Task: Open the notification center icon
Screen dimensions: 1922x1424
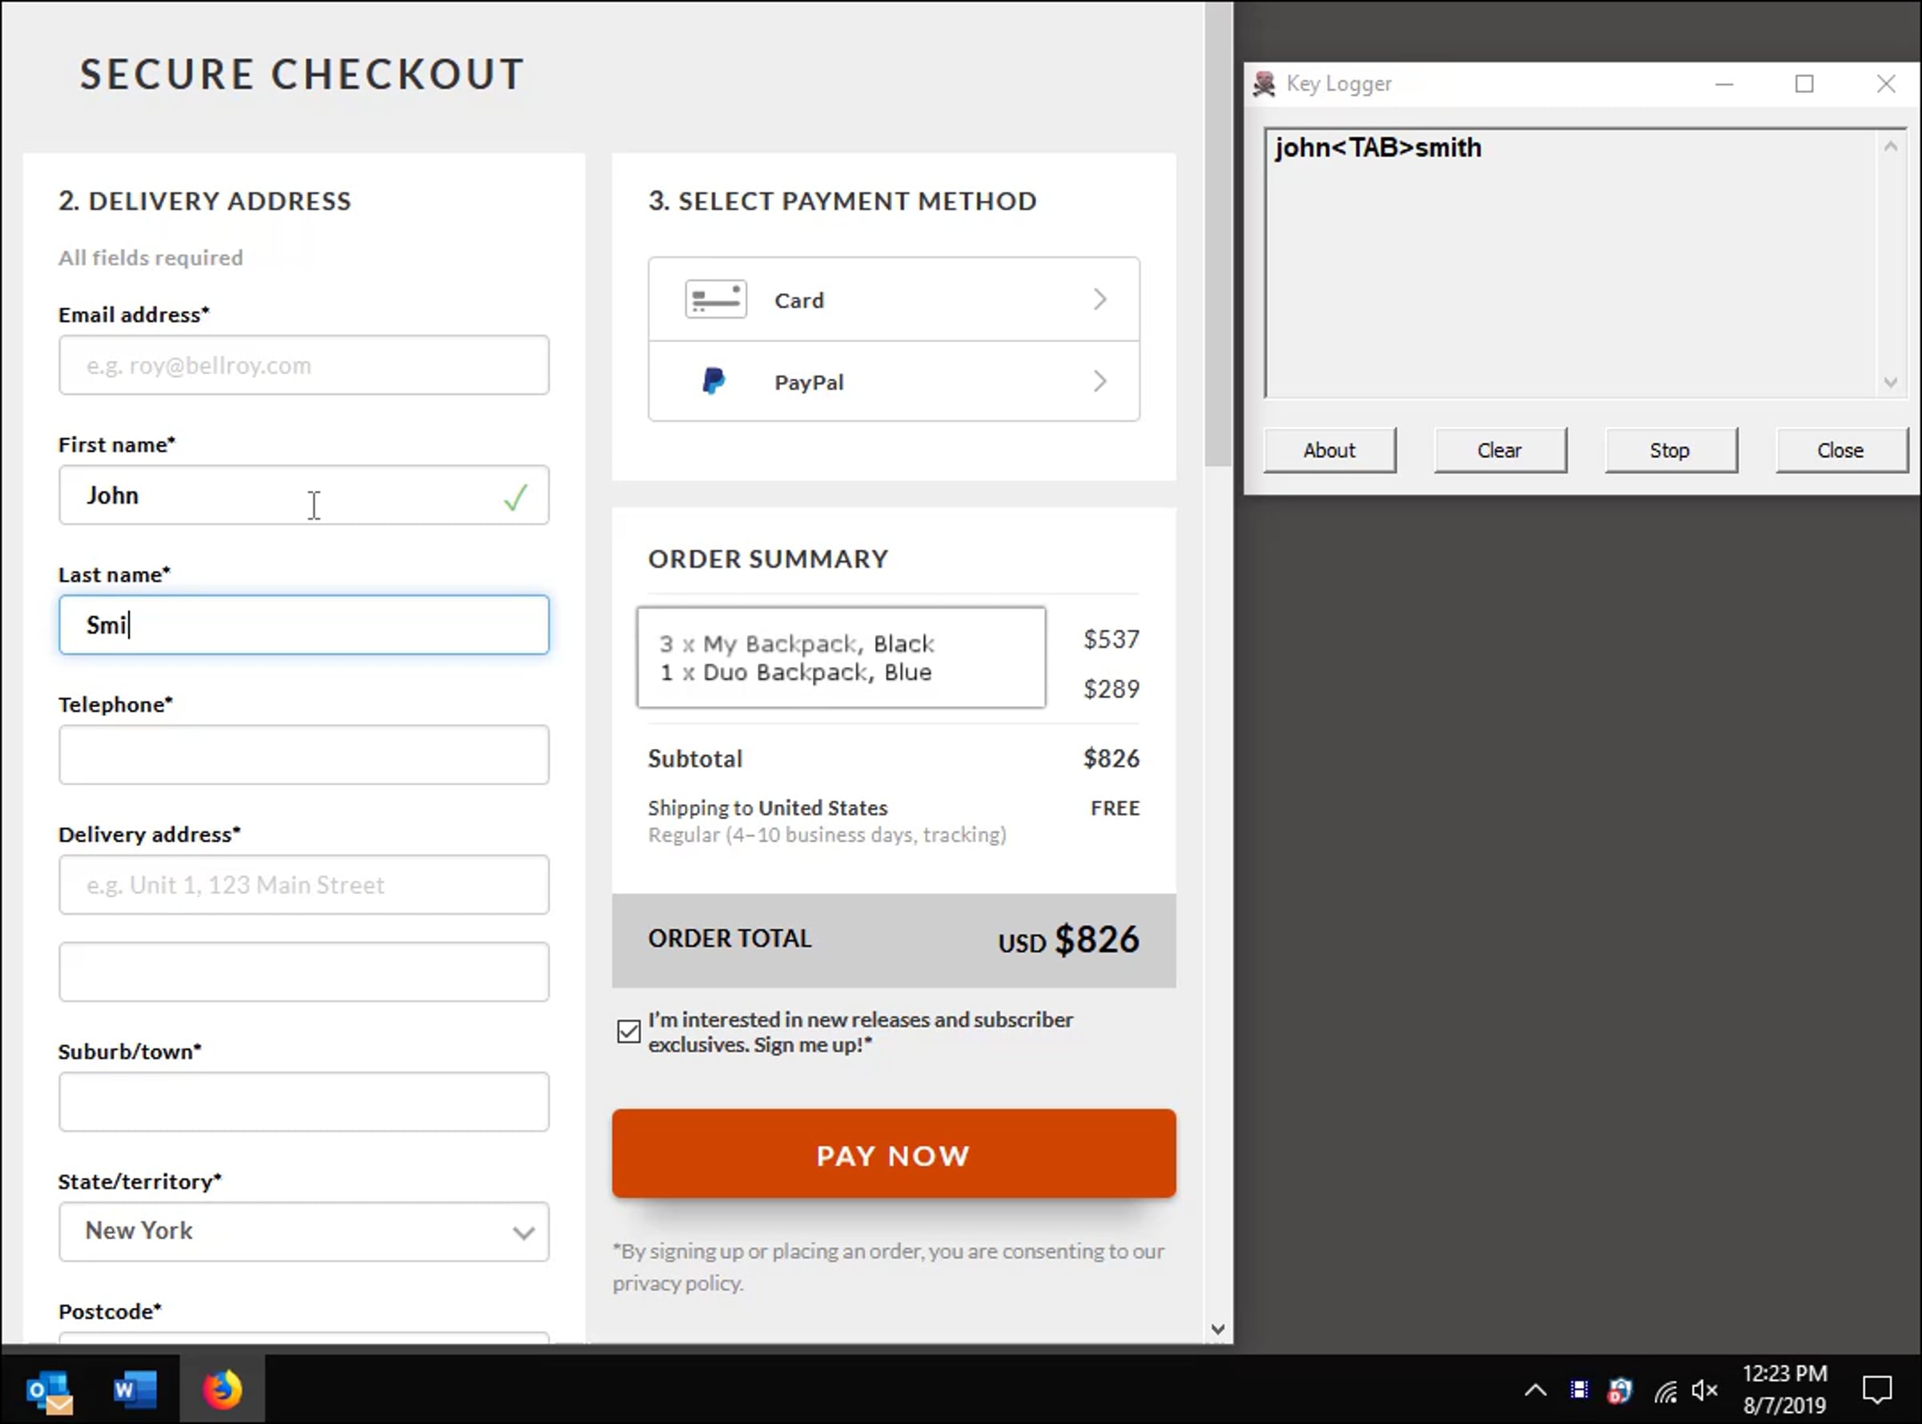Action: coord(1877,1390)
